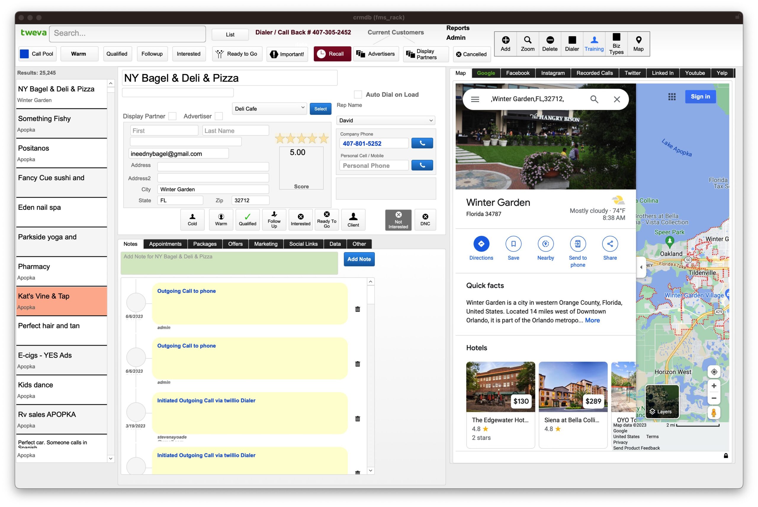Collapse the Google Maps side panel

641,267
